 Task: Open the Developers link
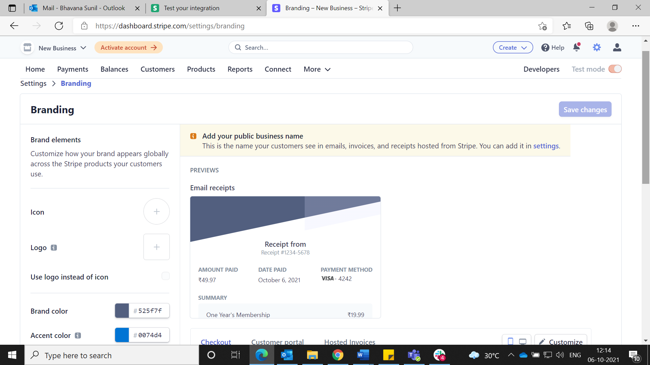541,69
